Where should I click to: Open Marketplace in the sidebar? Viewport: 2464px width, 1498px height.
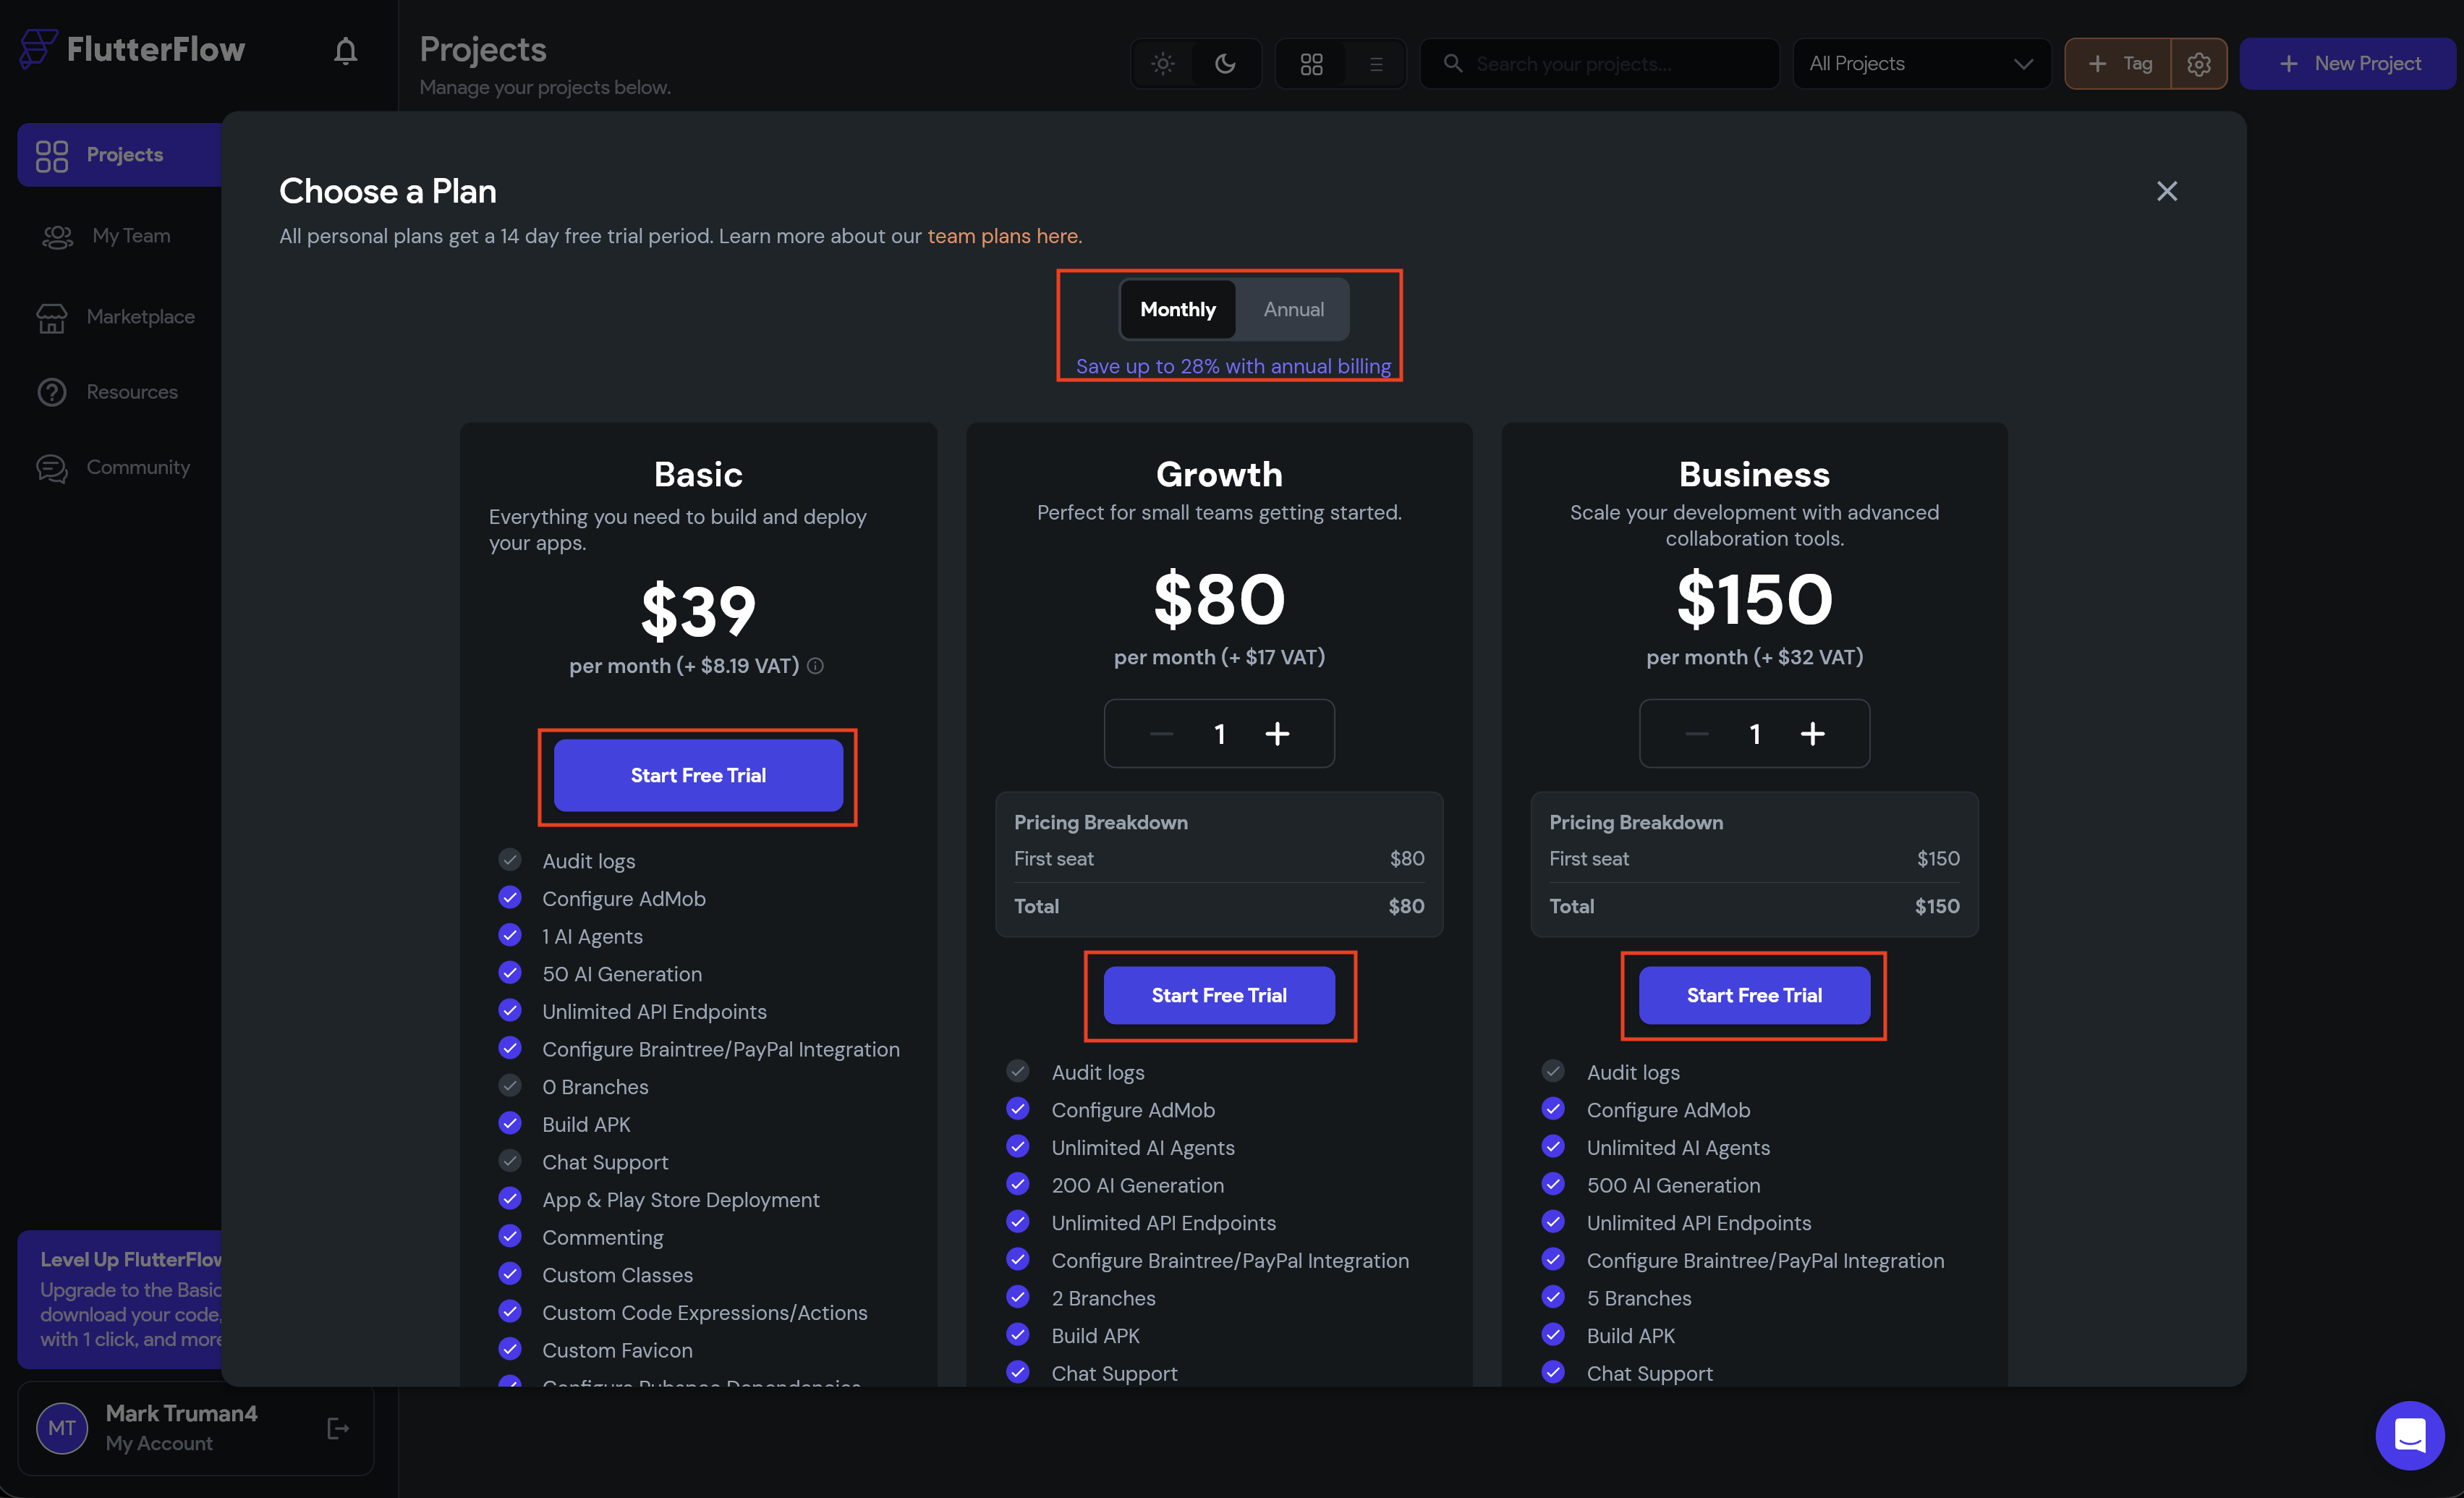[x=140, y=316]
